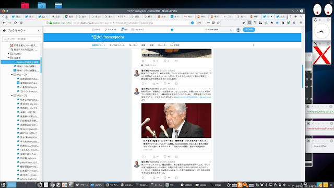The width and height of the screenshot is (334, 188).
Task: Click the bookmarks sidebar scrollbar thumb
Action: [41, 65]
